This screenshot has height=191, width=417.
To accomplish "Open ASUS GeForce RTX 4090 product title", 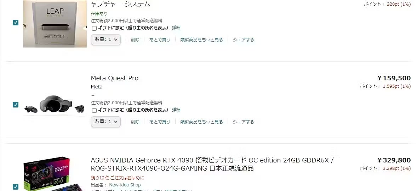I will pos(212,164).
